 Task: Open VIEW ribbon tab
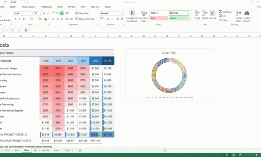coord(83,7)
